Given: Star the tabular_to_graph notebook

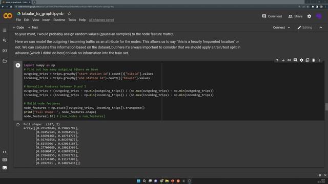Looking at the screenshot, I should [x=69, y=14].
